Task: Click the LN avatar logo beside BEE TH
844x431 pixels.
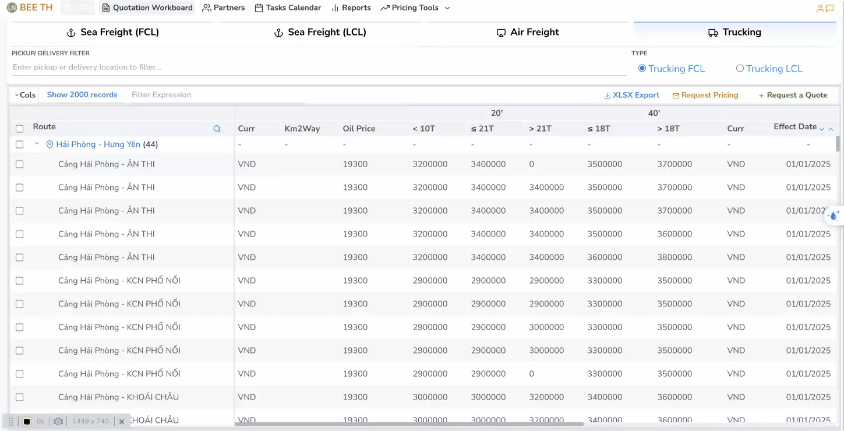Action: pos(12,8)
